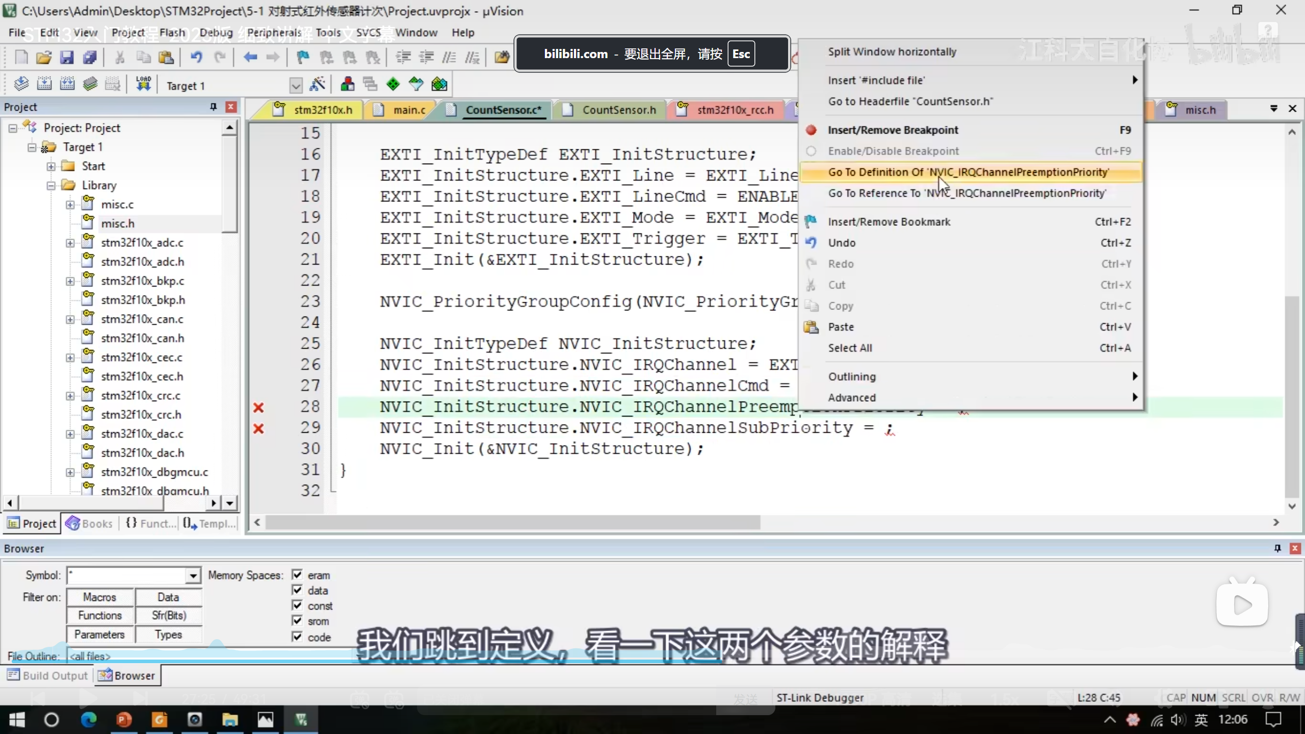Click the Open file folder icon

pos(44,57)
